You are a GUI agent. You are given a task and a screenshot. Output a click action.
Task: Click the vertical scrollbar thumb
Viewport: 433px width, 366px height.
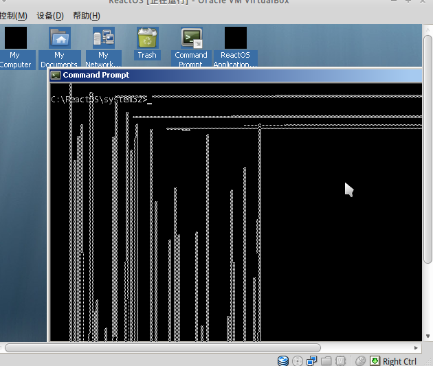pyautogui.click(x=428, y=149)
